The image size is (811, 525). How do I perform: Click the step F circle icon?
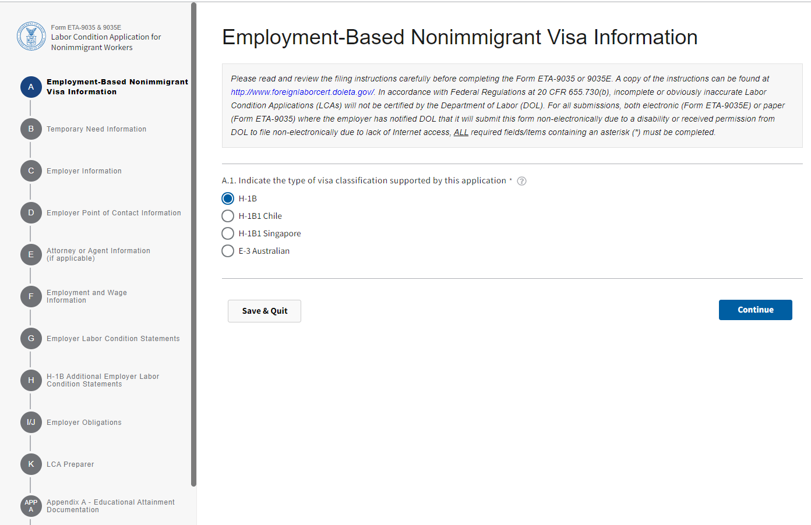(31, 297)
